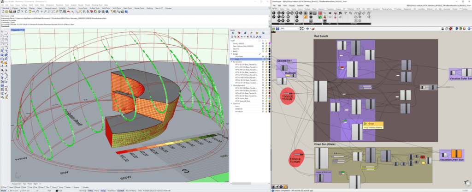Viewport: 472px width, 192px height.
Task: Click the lock icon in Rhino toolbar
Action: coord(88,12)
